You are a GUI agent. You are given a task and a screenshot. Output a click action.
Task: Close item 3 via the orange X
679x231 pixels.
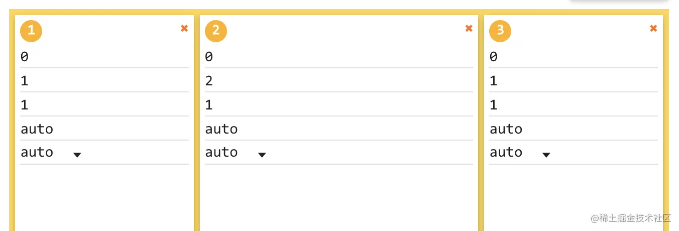pyautogui.click(x=653, y=29)
